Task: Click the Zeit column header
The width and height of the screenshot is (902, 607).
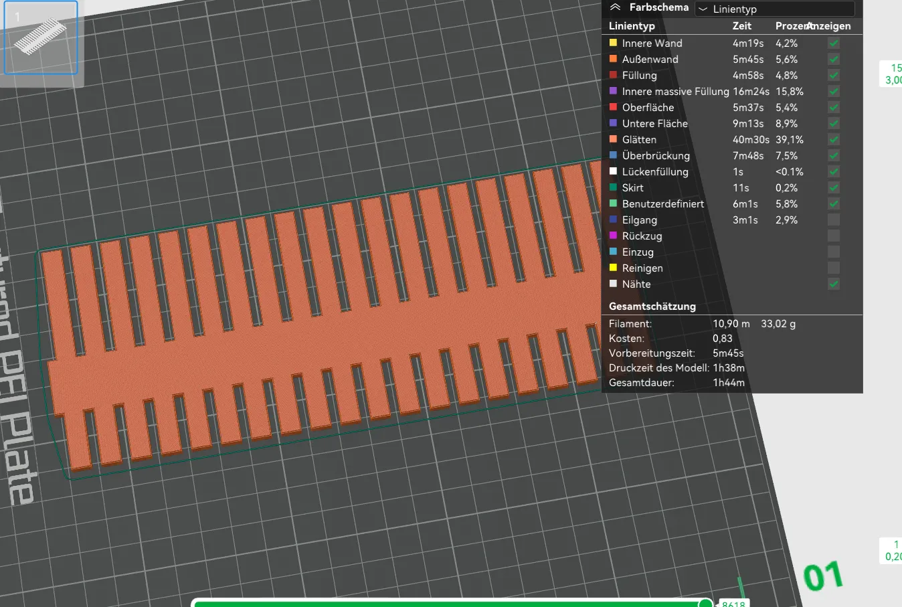Action: [x=741, y=26]
